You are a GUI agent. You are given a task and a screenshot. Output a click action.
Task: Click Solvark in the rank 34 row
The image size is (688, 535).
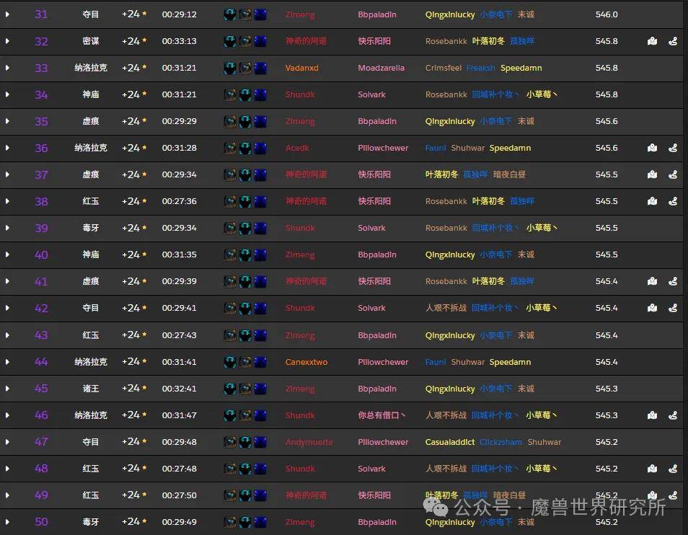[x=371, y=94]
